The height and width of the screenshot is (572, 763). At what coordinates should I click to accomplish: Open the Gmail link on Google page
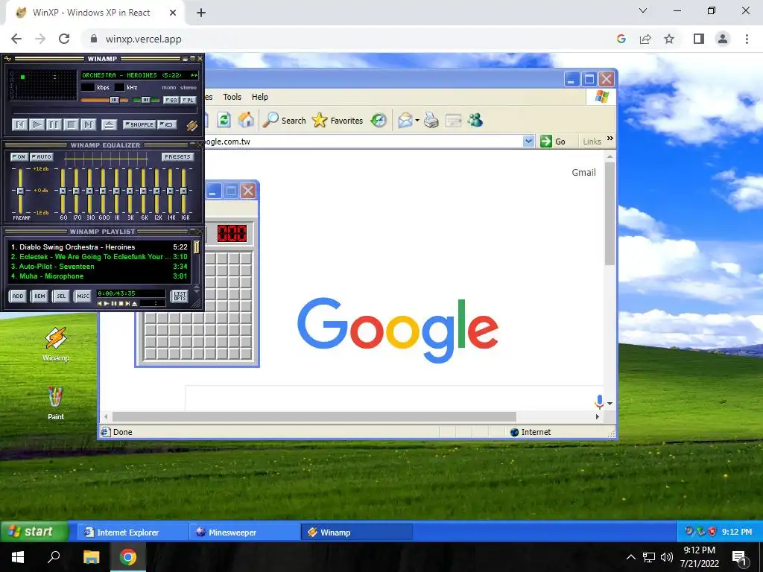[x=583, y=172]
